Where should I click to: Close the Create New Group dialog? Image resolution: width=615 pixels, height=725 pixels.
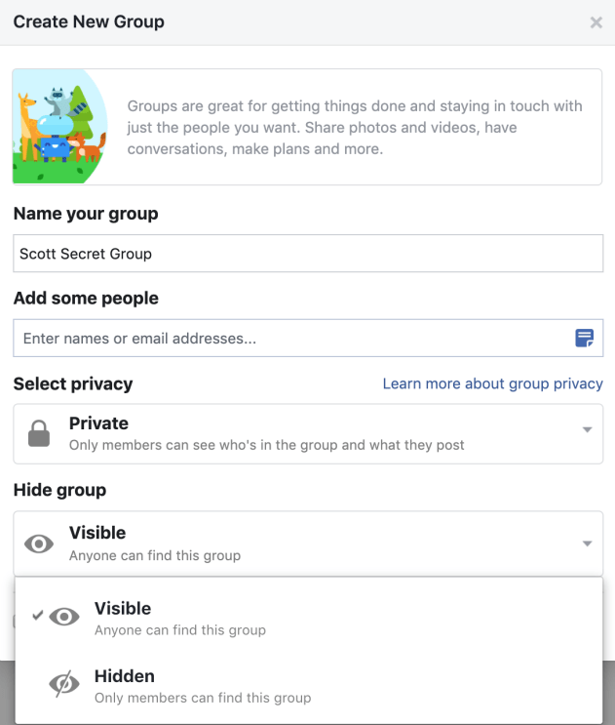point(596,22)
